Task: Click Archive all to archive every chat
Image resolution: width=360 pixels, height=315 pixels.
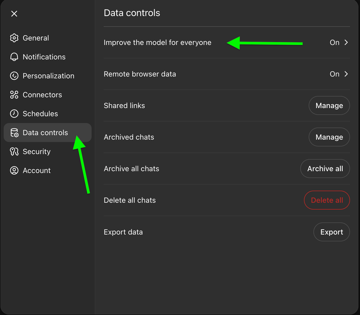Action: (x=325, y=169)
